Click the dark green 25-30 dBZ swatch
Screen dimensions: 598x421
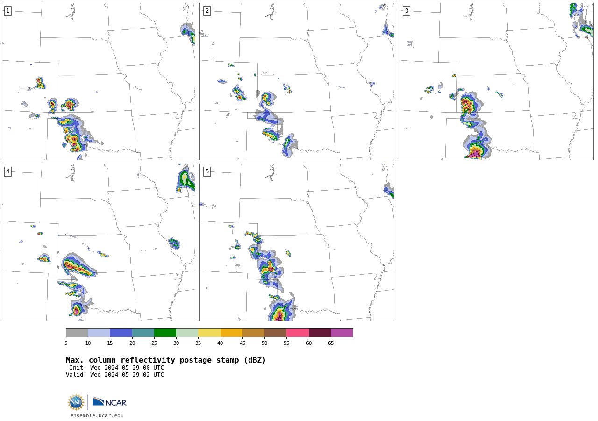click(x=165, y=333)
